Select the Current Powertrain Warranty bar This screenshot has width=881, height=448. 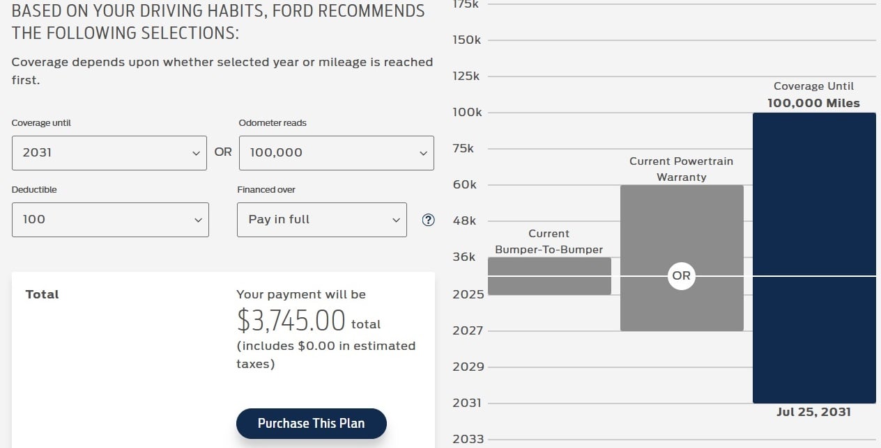click(682, 230)
